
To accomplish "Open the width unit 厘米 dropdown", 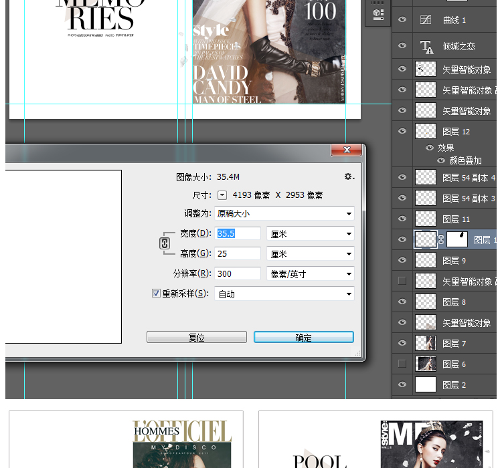I will (310, 234).
